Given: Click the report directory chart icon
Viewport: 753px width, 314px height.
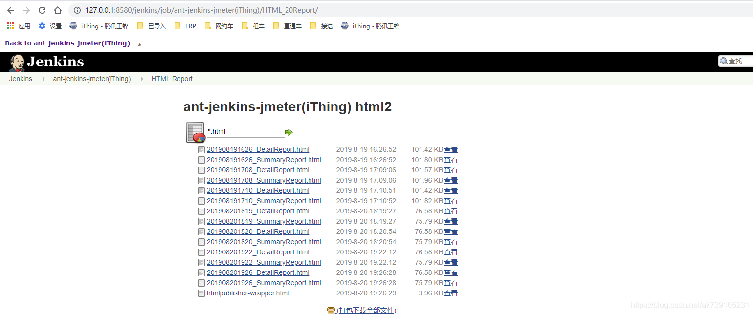Looking at the screenshot, I should [x=196, y=132].
